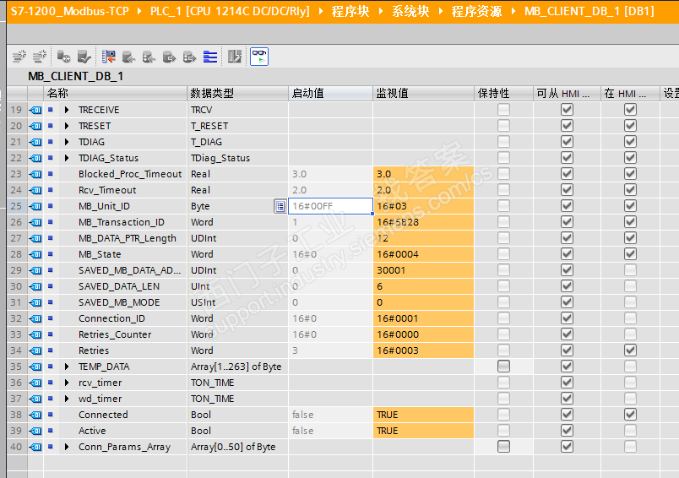
Task: Expand the Conn_Params_Array array
Action: point(67,447)
